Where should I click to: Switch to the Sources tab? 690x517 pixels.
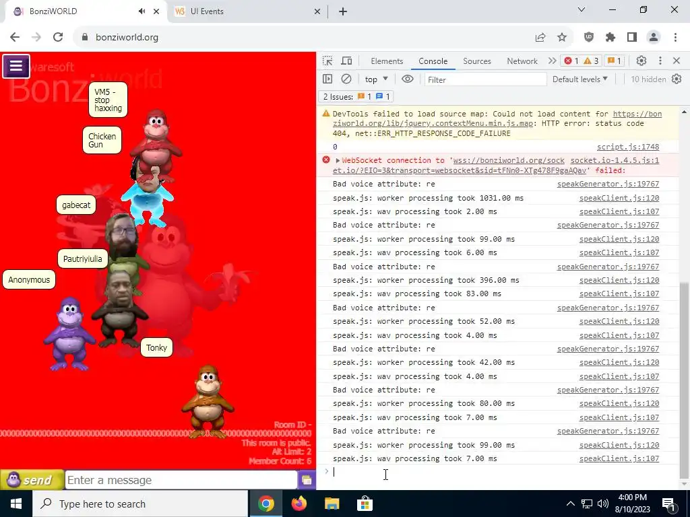coord(477,61)
